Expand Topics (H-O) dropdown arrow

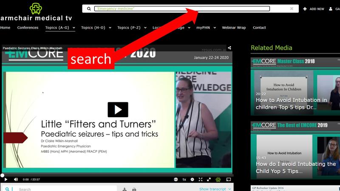point(110,28)
